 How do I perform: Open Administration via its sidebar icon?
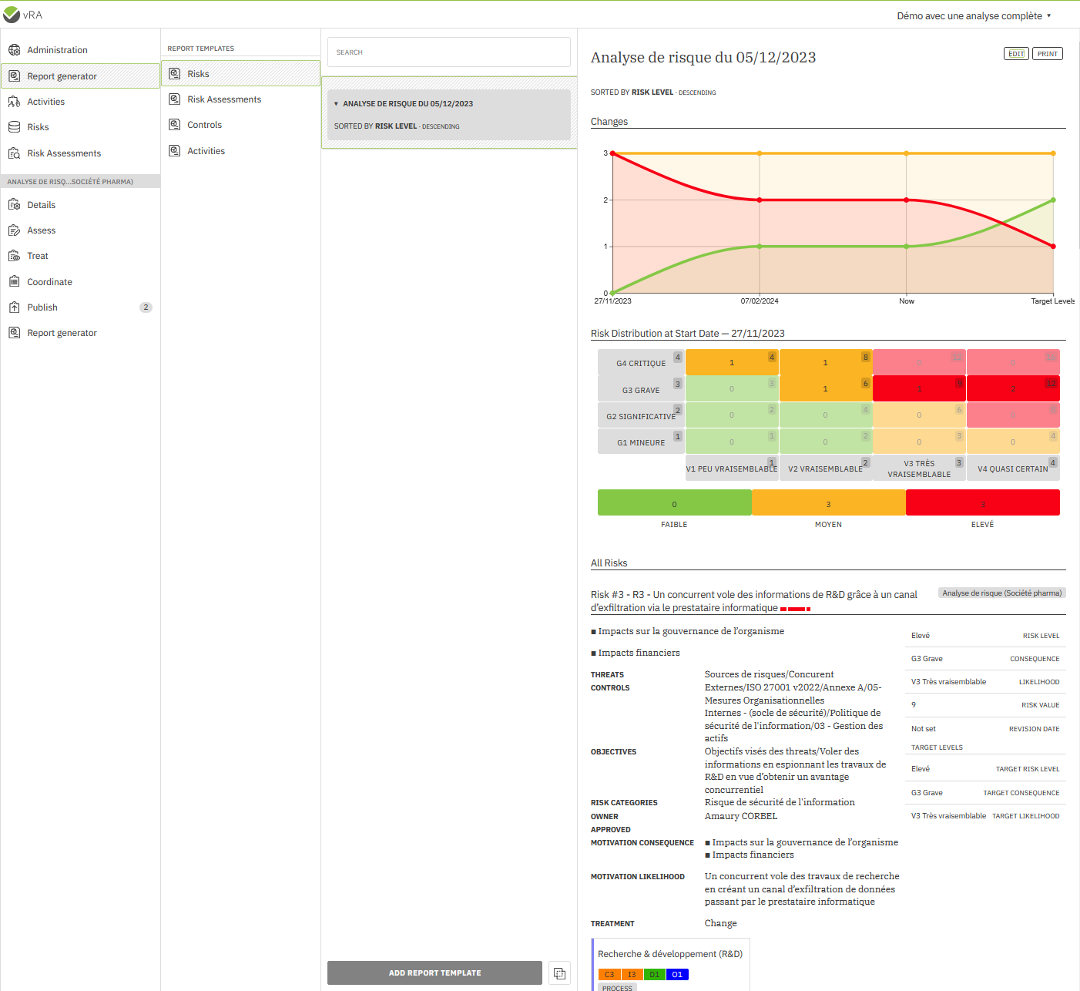coord(14,50)
